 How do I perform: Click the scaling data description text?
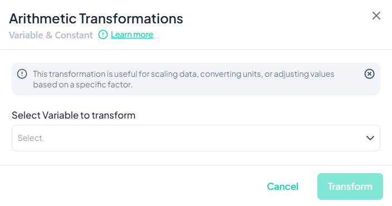coord(184,79)
